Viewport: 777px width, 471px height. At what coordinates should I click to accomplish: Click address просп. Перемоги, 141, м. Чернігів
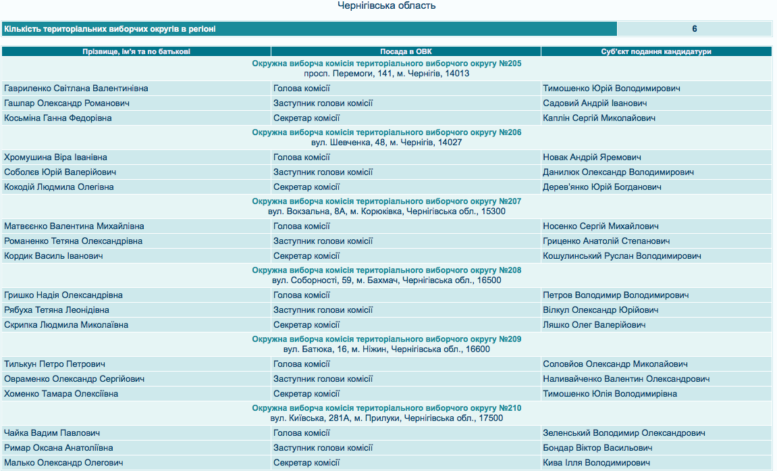coord(386,74)
